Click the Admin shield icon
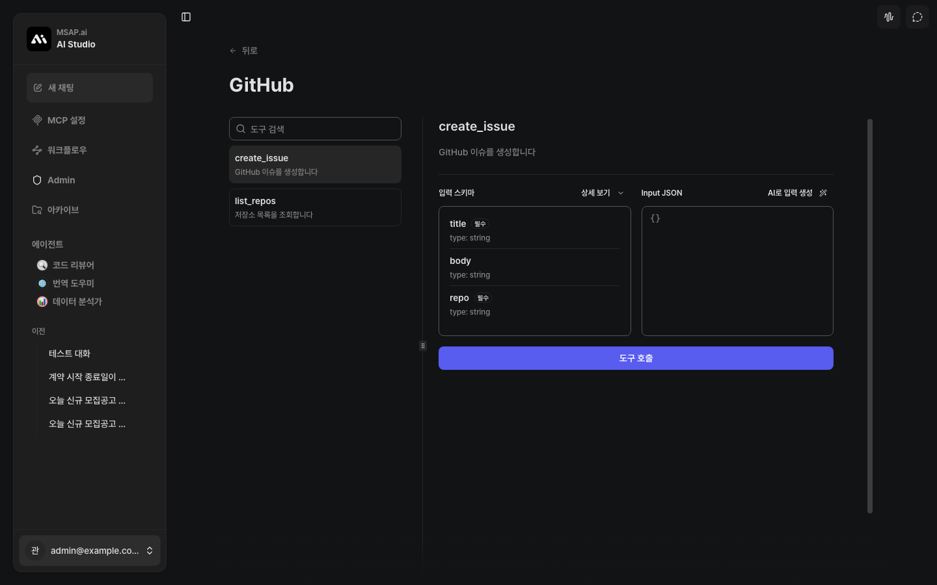Viewport: 937px width, 585px height. [37, 180]
